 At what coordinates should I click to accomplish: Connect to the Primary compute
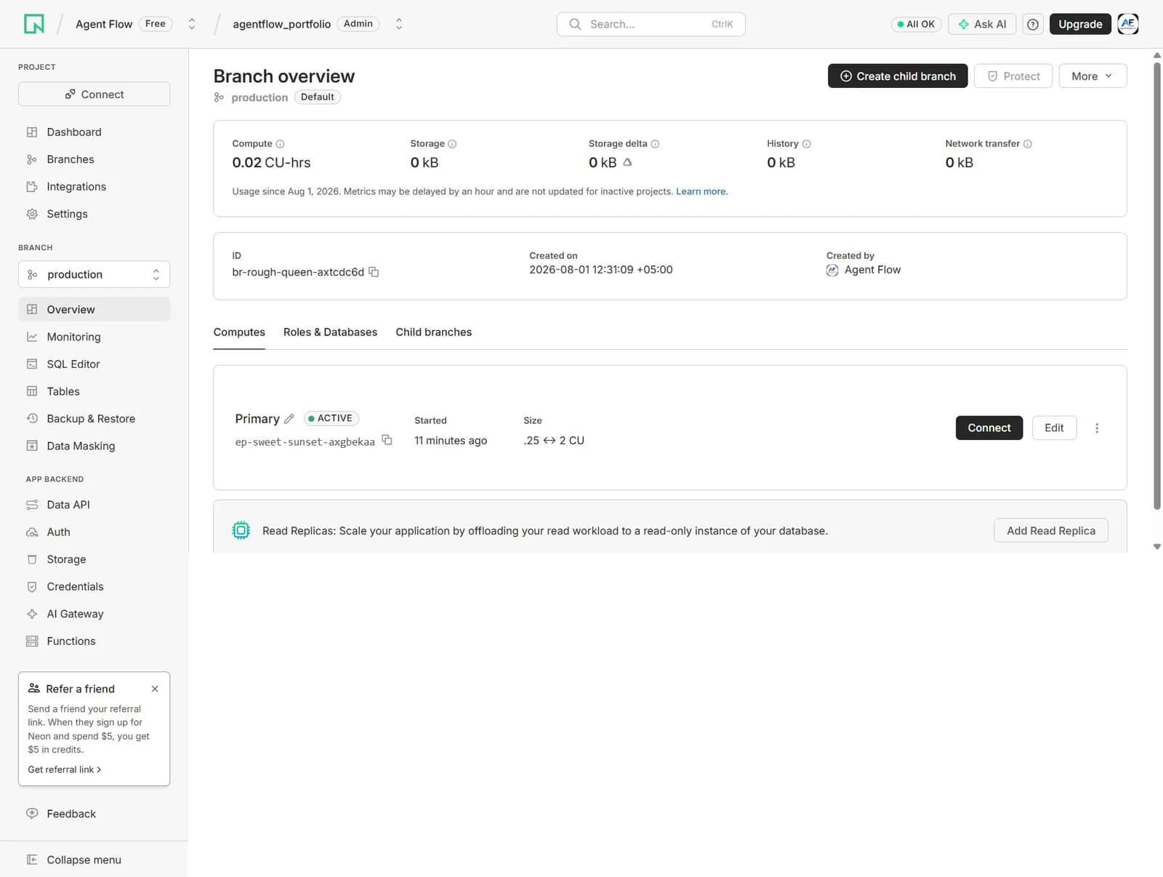989,428
